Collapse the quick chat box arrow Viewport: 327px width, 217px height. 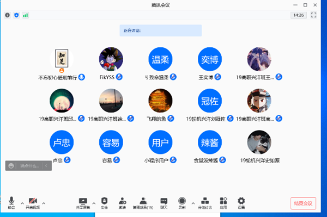46,166
